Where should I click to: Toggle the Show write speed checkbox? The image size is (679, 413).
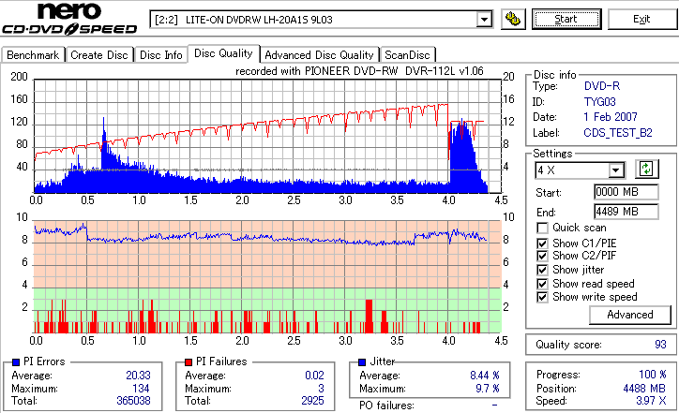pyautogui.click(x=542, y=297)
